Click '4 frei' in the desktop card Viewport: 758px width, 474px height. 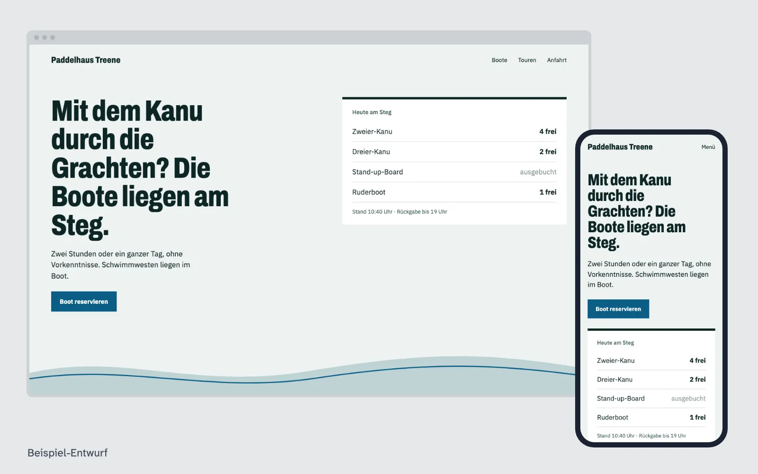pyautogui.click(x=548, y=132)
